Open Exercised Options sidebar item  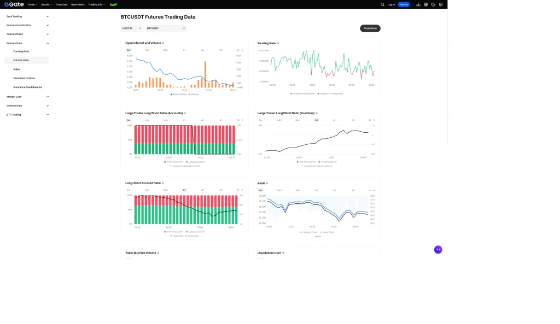pyautogui.click(x=24, y=78)
